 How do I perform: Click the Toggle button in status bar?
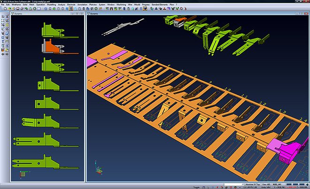pos(196,188)
